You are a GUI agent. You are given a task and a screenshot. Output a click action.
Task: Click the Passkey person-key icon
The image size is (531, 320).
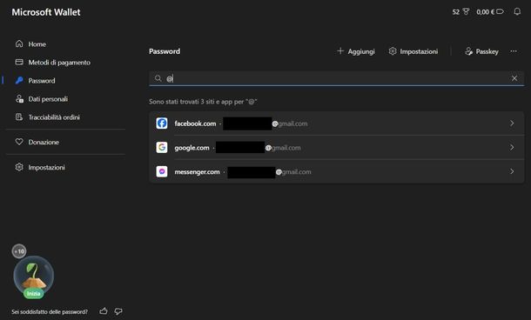pyautogui.click(x=468, y=51)
